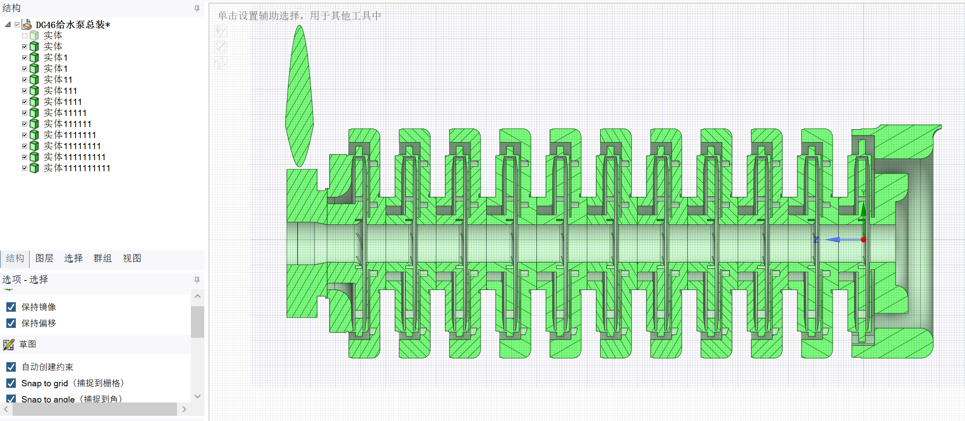Click the options panel scroll-down arrow
Image resolution: width=965 pixels, height=421 pixels.
tap(198, 396)
